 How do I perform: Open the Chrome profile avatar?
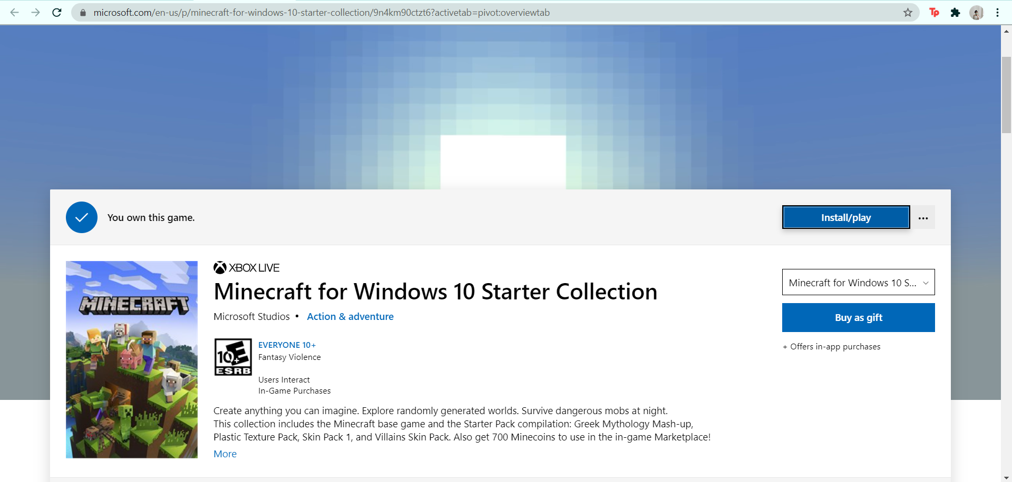click(976, 12)
